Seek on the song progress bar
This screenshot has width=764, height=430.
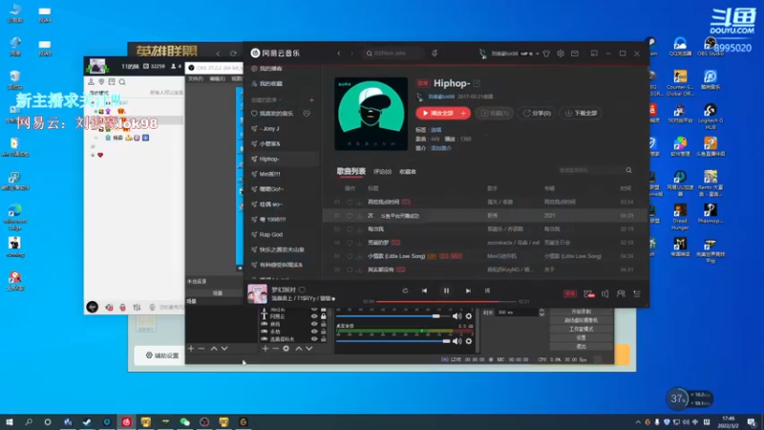[446, 302]
